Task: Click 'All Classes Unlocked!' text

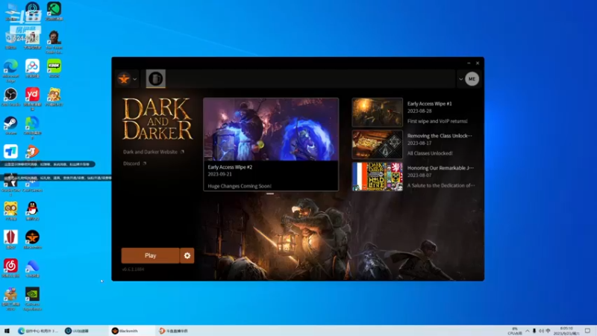Action: click(430, 153)
